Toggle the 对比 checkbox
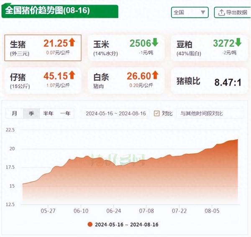The image size is (251, 237). (x=157, y=113)
